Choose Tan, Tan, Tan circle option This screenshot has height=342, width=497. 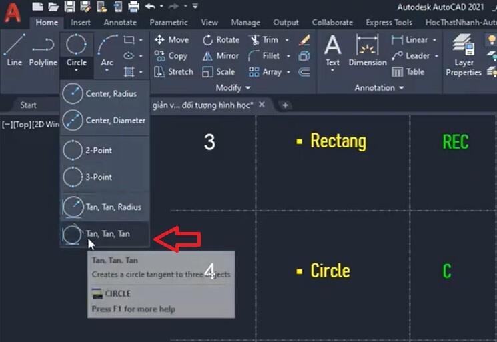105,234
